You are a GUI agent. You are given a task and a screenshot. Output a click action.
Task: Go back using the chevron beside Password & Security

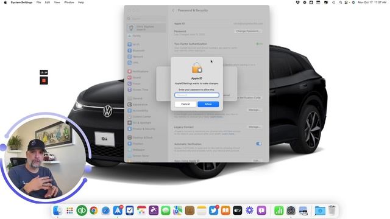(x=173, y=10)
